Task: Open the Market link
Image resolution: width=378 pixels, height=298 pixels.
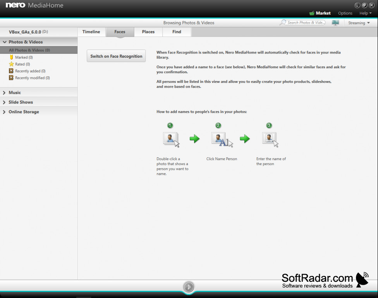Action: click(323, 13)
